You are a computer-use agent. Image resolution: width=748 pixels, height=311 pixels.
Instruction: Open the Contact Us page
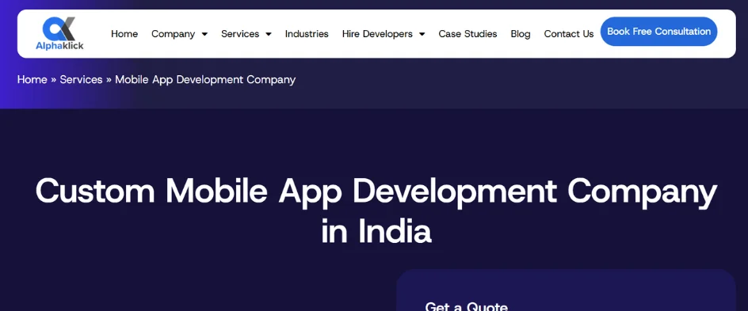pos(569,34)
